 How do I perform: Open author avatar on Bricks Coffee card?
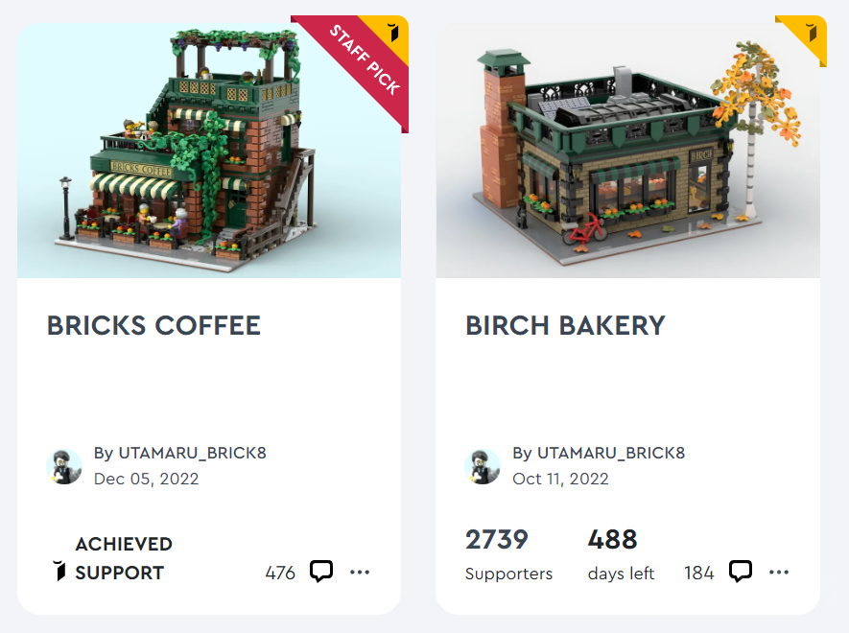click(x=64, y=466)
